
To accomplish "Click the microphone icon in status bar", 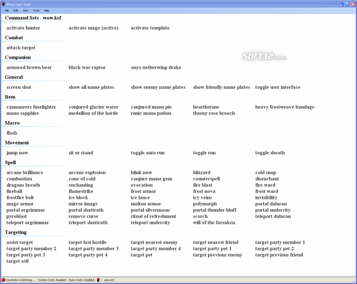I will click(x=98, y=280).
